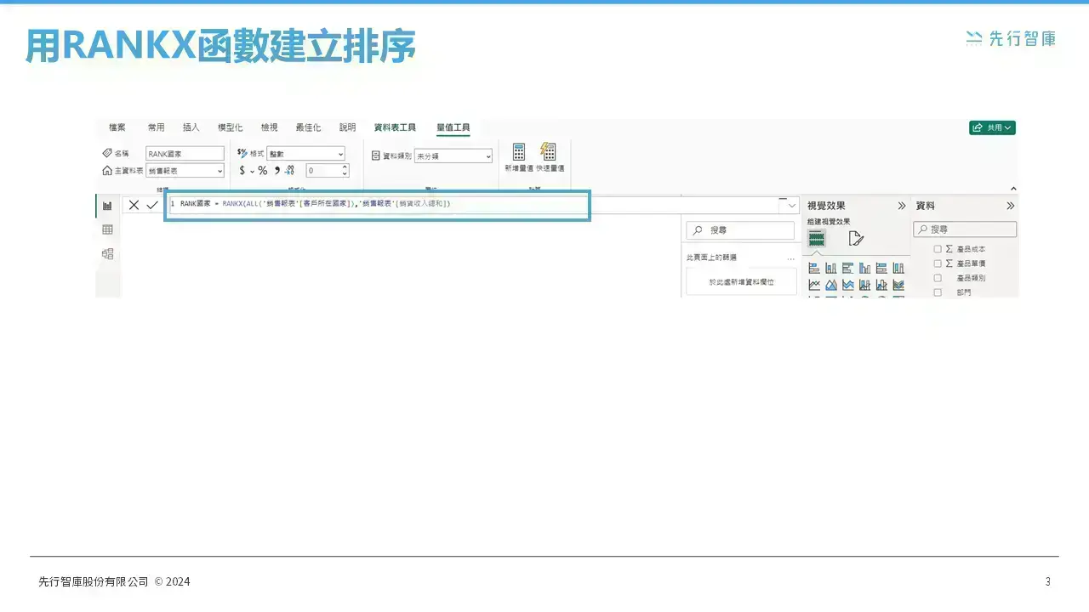The width and height of the screenshot is (1089, 612).
Task: Expand the formula bar with the chevron
Action: (792, 206)
